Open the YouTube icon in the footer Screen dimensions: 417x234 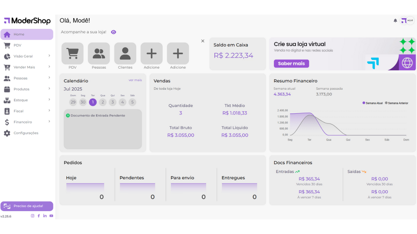[51, 216]
